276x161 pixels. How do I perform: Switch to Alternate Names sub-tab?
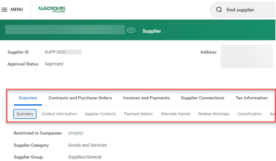(175, 114)
